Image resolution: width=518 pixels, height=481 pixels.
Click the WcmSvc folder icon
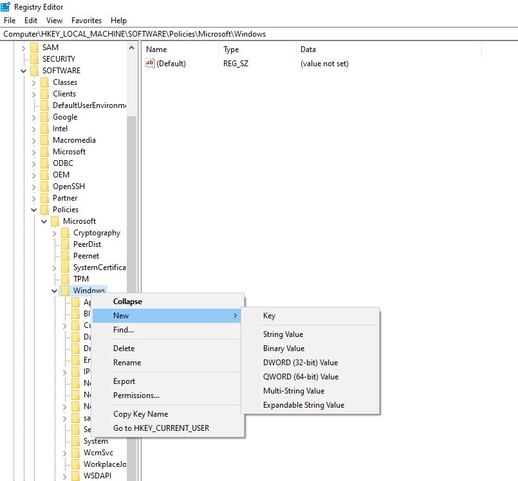76,453
